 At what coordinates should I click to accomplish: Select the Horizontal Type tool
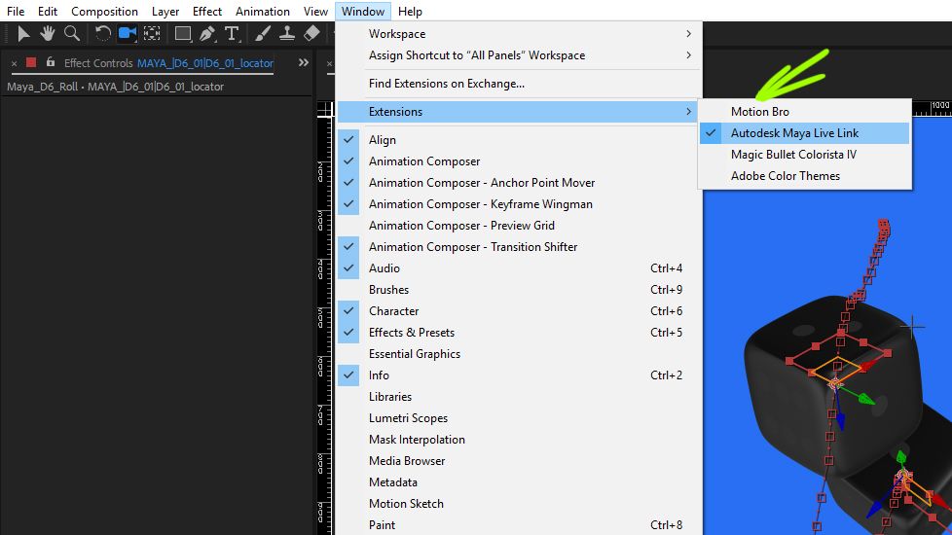232,34
